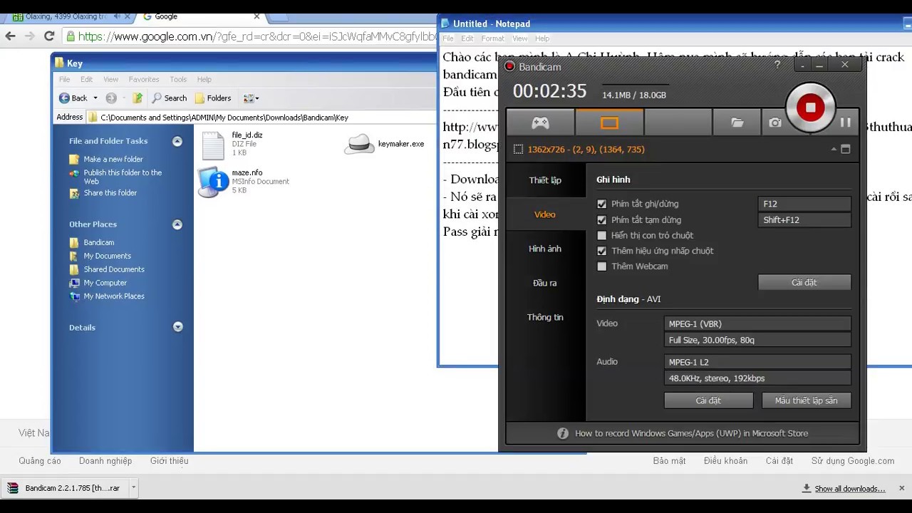Click Share this folder link

pos(110,193)
